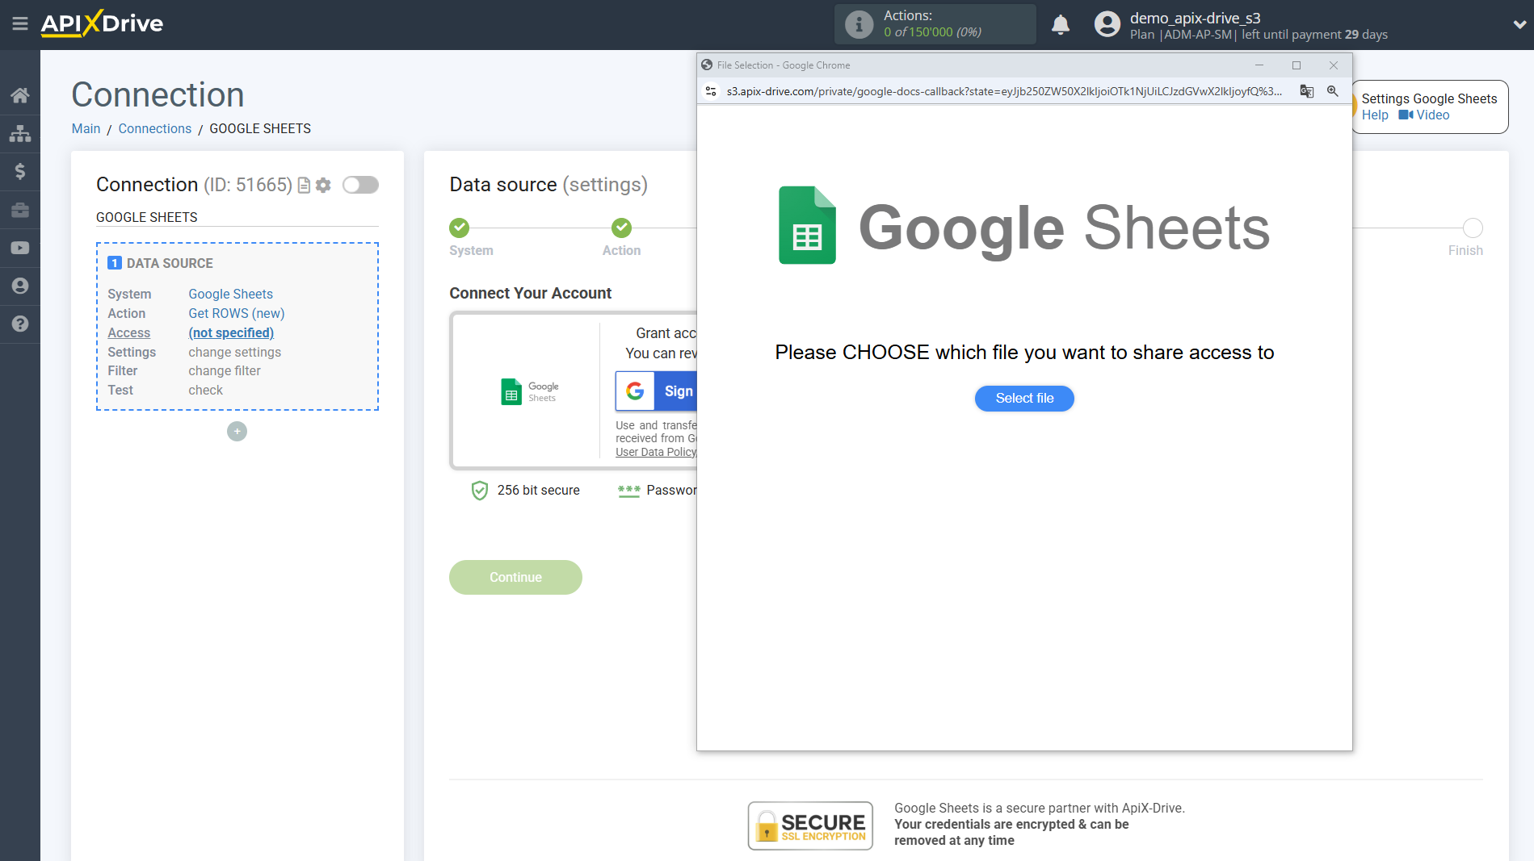Click the check test text
The height and width of the screenshot is (861, 1534).
(205, 390)
